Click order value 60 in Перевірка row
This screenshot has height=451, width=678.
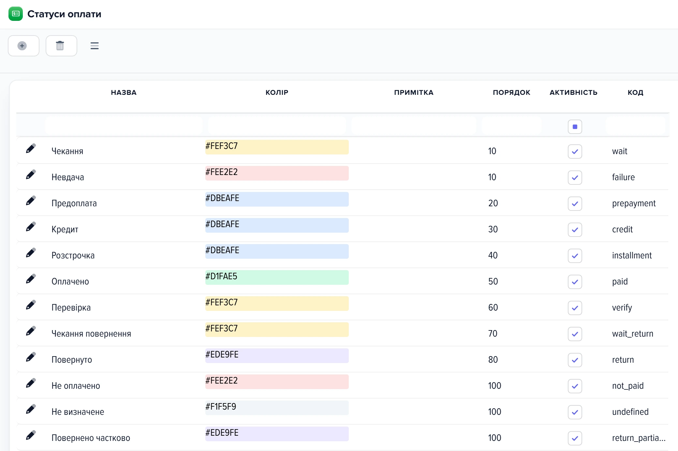(x=493, y=308)
